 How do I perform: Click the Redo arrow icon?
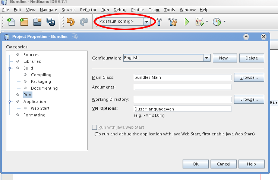[84, 22]
